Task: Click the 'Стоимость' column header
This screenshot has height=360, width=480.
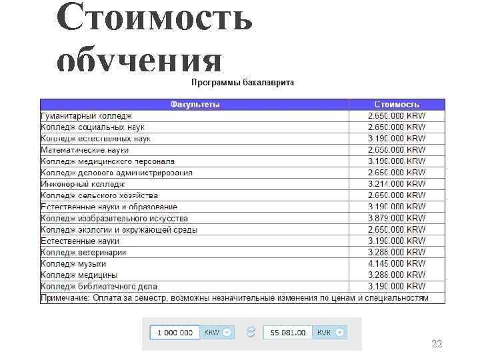Action: click(397, 105)
